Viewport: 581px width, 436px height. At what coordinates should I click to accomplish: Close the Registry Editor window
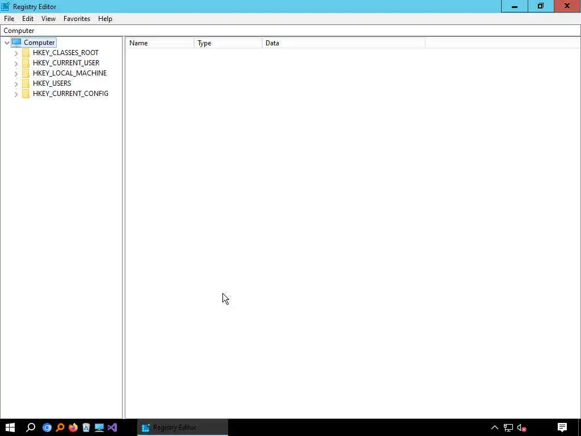567,6
